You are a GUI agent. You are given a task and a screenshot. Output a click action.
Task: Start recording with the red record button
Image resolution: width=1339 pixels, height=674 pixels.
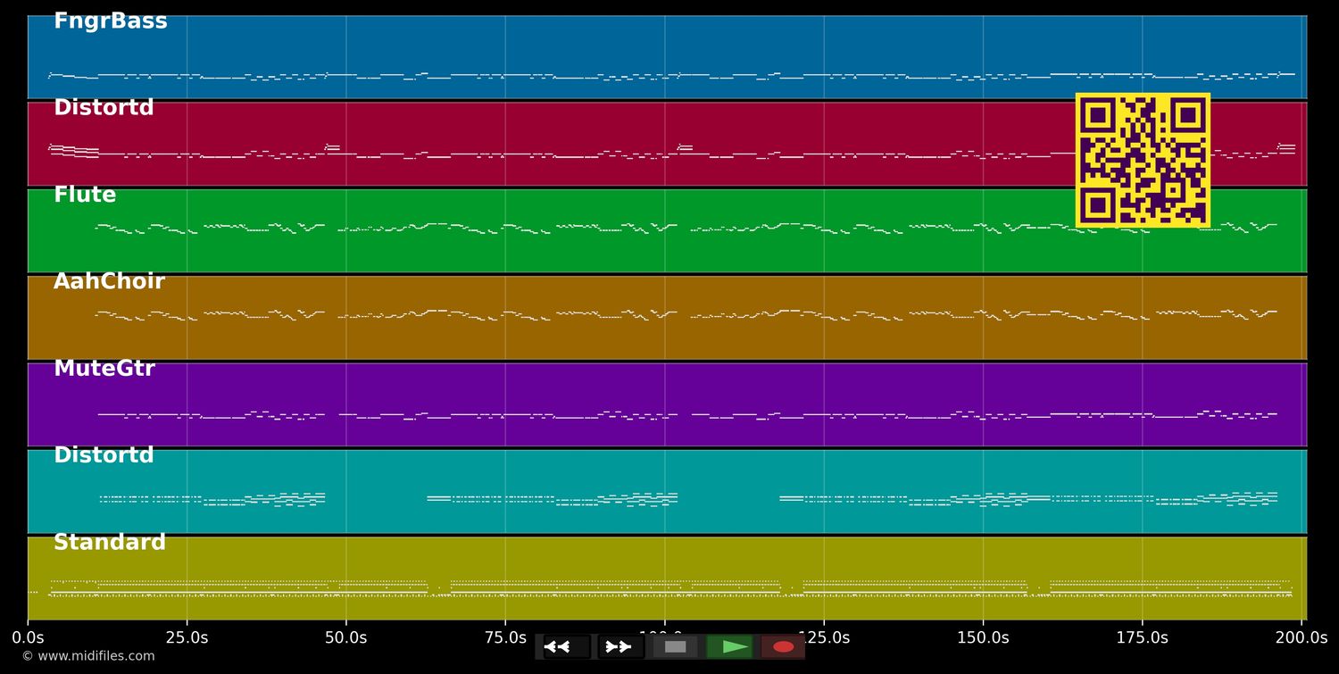[x=783, y=646]
